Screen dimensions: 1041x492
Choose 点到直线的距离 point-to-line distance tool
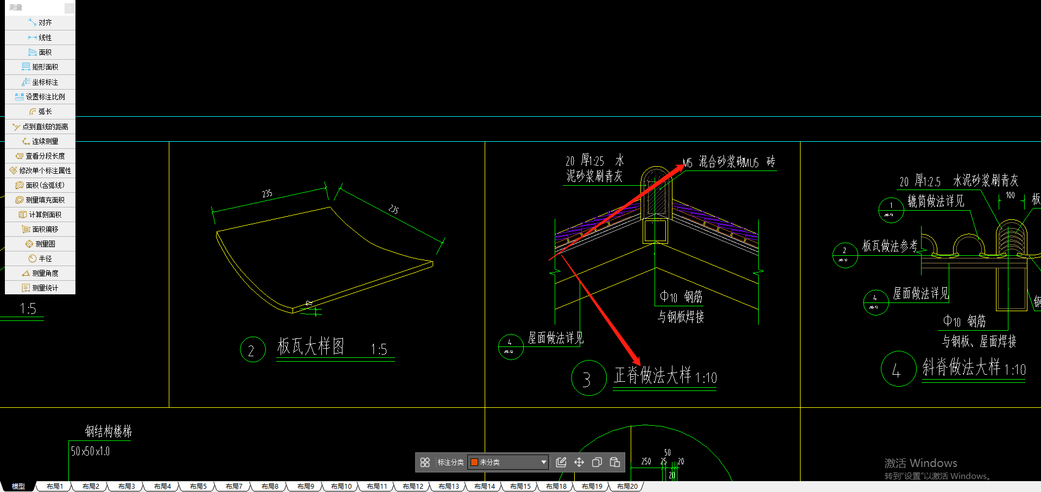(40, 127)
